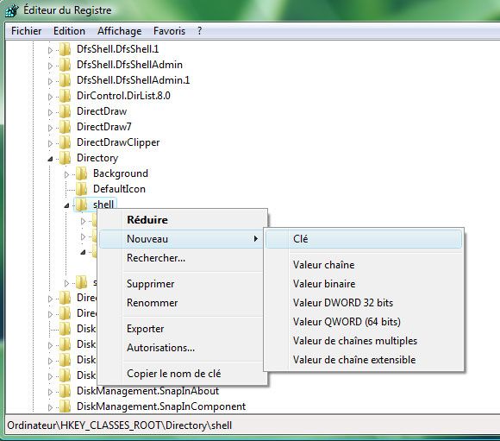Open the Favoris menu
This screenshot has width=500, height=441.
pos(169,31)
